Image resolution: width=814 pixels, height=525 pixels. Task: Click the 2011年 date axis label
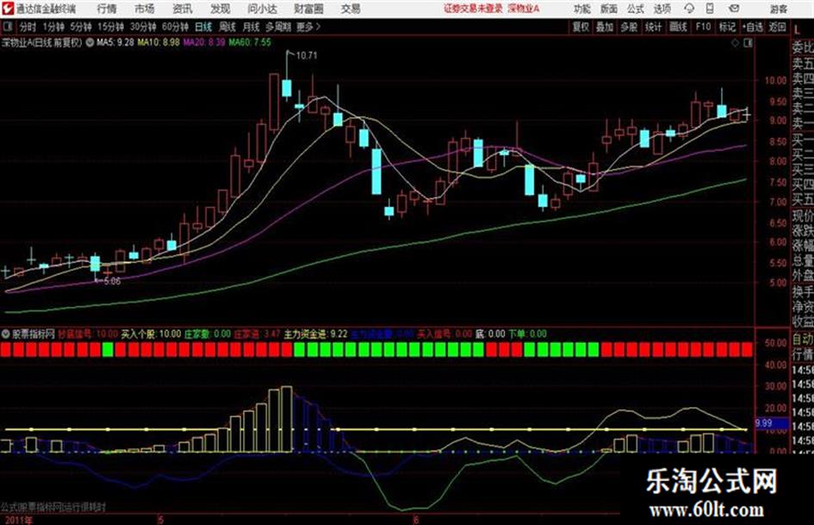click(x=19, y=520)
